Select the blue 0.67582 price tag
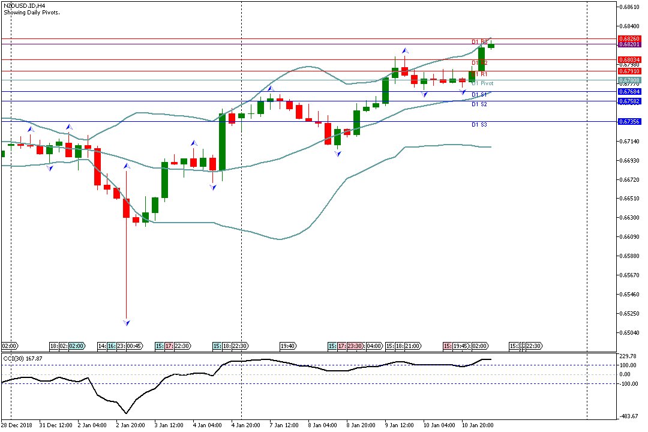Viewport: 648px width, 432px height. 629,101
